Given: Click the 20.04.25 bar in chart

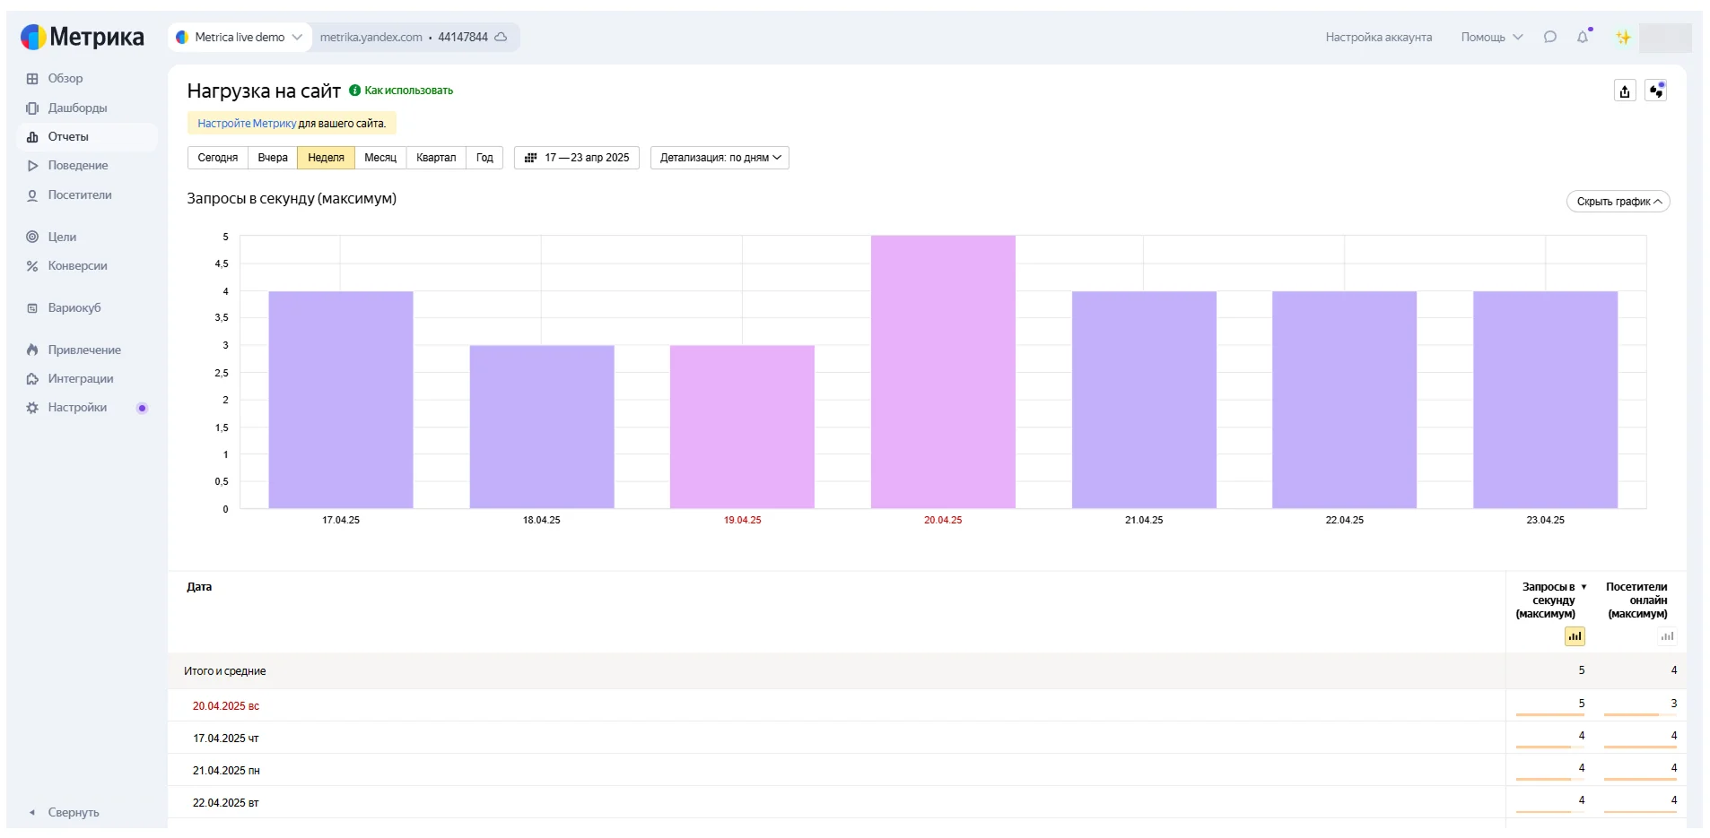Looking at the screenshot, I should (x=942, y=372).
